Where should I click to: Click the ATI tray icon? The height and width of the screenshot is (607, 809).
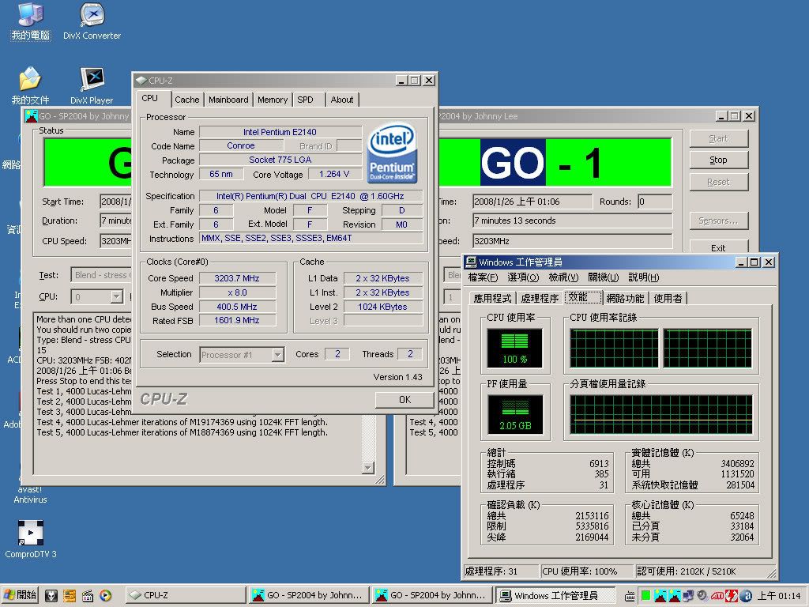click(717, 596)
